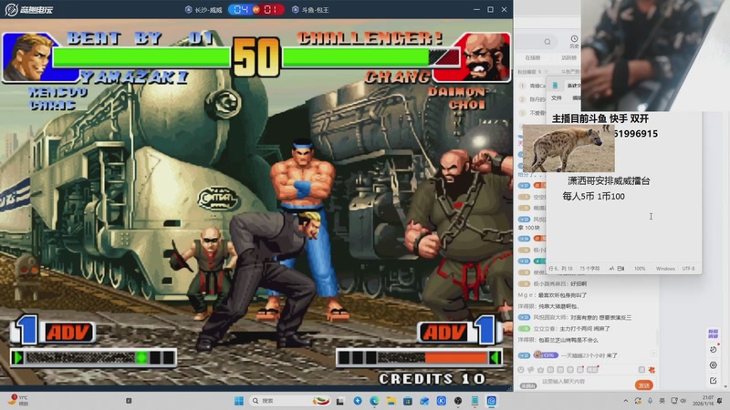Click the taskbar search box
This screenshot has width=730, height=410.
click(x=289, y=401)
